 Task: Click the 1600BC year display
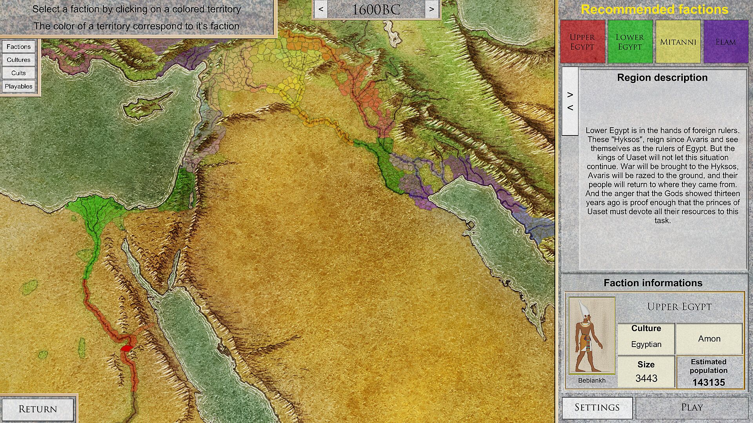[376, 9]
